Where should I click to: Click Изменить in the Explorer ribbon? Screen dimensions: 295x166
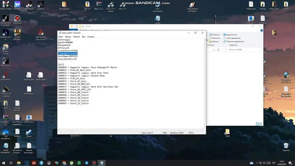point(215,38)
